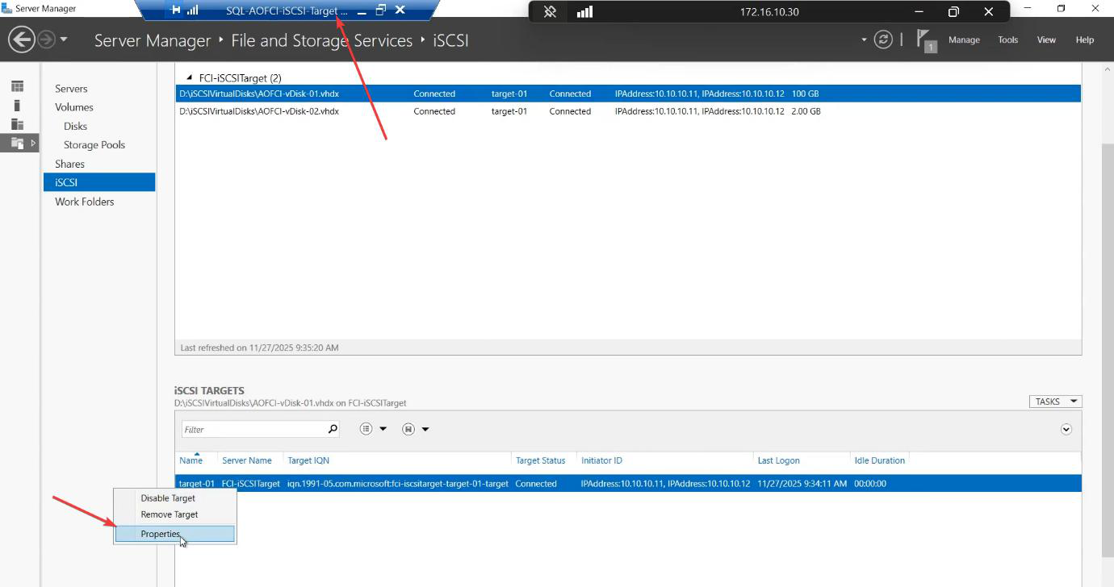Open the Manage menu
The height and width of the screenshot is (587, 1114).
tap(964, 40)
